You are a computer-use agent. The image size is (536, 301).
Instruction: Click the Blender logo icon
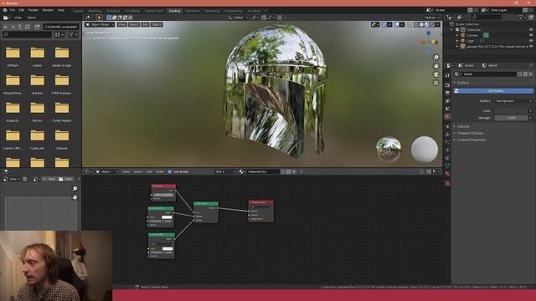5,10
